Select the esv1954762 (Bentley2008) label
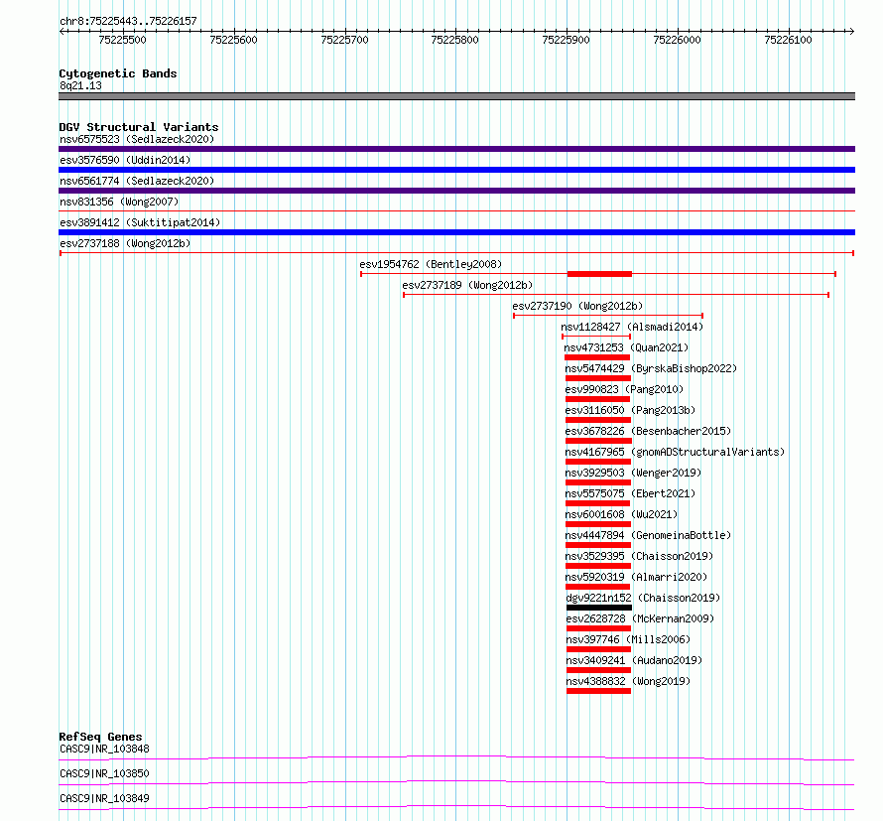This screenshot has height=821, width=883. tap(431, 264)
